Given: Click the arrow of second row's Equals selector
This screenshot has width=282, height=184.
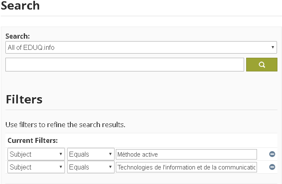Looking at the screenshot, I should coord(110,167).
